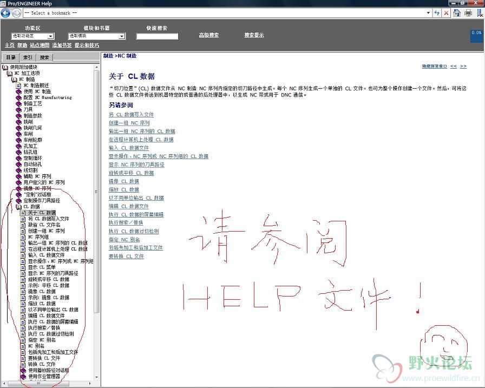The image size is (485, 388).
Task: Switch to the 搜索 search tab
Action: click(x=44, y=57)
